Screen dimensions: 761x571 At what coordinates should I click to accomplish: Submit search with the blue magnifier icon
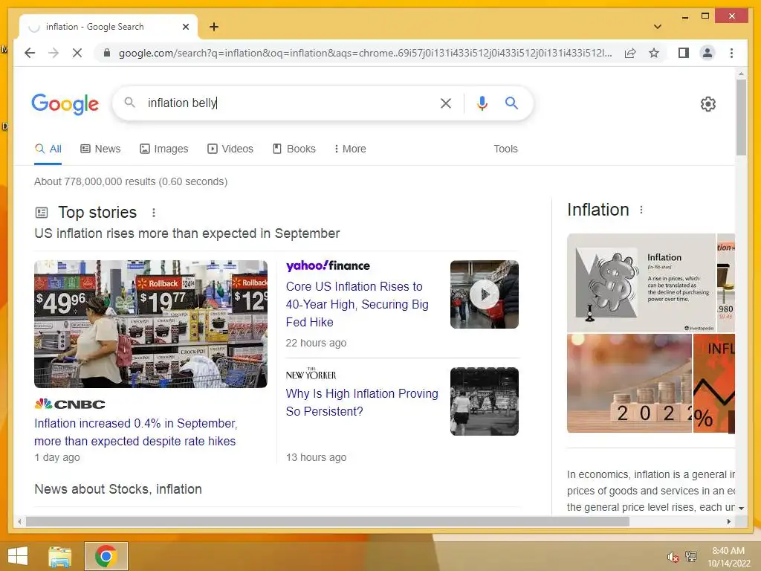point(511,103)
